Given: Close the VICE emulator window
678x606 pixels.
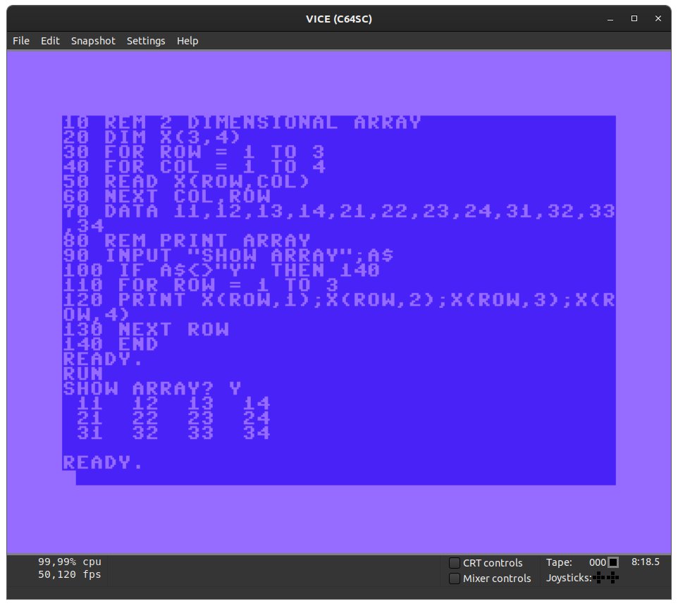Looking at the screenshot, I should (658, 18).
